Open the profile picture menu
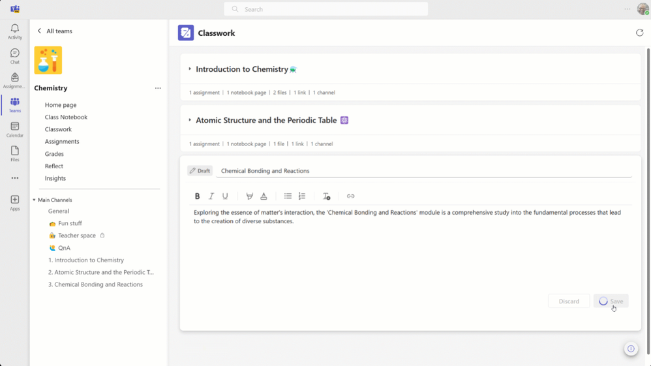The width and height of the screenshot is (651, 366). [x=643, y=8]
